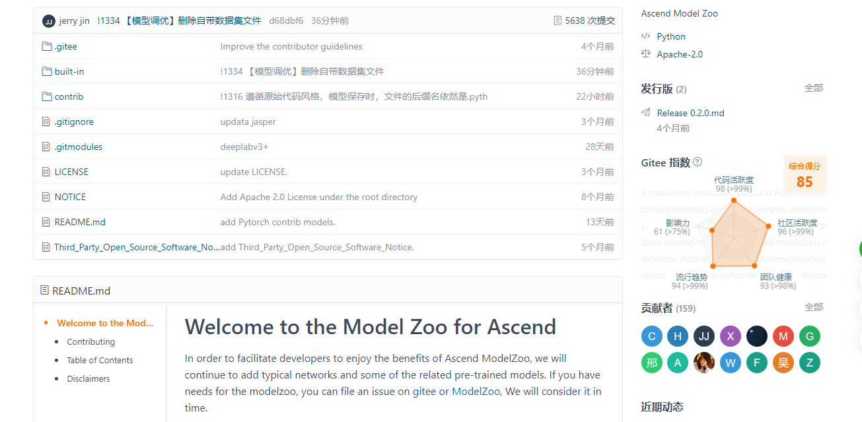Click the 综合得分 85 score badge
This screenshot has height=422, width=862.
pos(805,176)
